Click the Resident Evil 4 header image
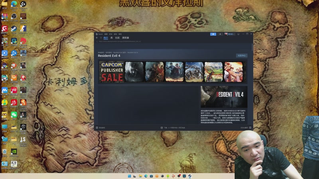The height and width of the screenshot is (179, 319). 224,97
